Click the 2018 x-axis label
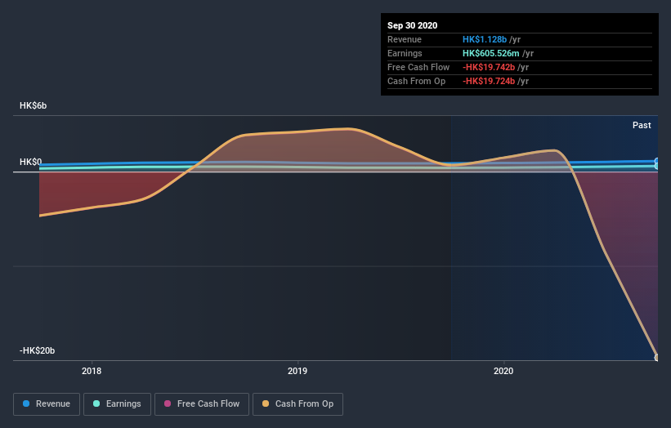Viewport: 671px width, 428px height. coord(92,371)
